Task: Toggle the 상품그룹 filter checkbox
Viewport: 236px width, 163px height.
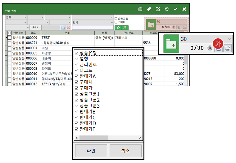Action: coord(116,19)
